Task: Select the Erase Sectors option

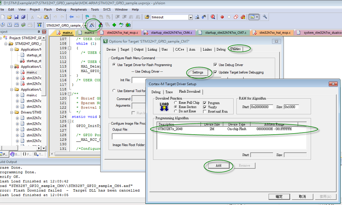Action: (x=175, y=107)
